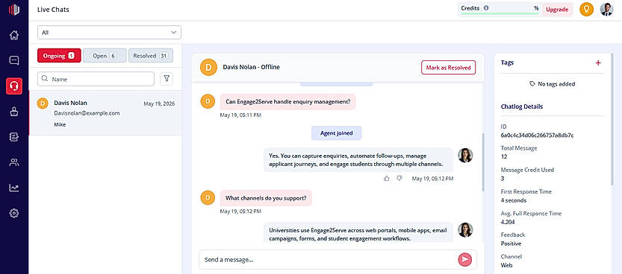
Task: Click the lightbulb tips icon
Action: click(586, 10)
